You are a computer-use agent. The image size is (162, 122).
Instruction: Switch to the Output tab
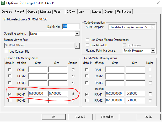[32, 12]
